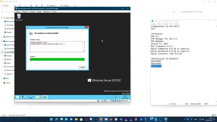Open the Classificar dropdown in File Explorer

point(52,6)
